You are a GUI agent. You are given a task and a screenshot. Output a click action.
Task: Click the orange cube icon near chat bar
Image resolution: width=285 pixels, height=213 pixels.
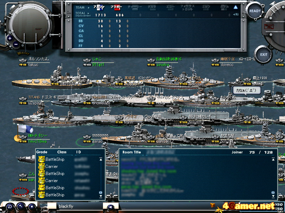click(212, 205)
